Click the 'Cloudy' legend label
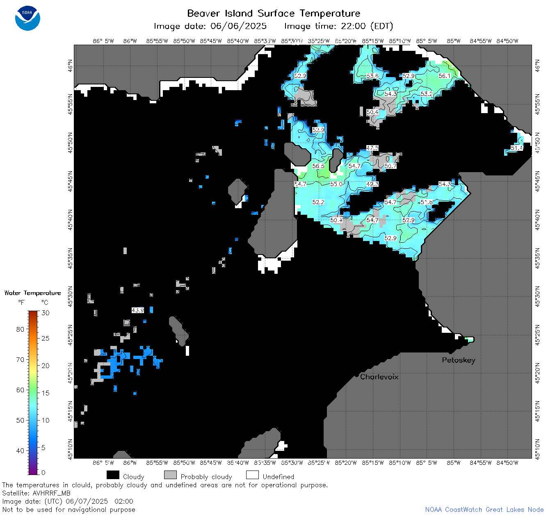 pos(134,477)
